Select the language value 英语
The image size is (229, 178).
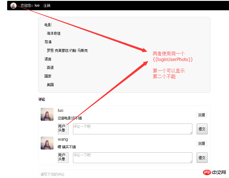[50, 68]
